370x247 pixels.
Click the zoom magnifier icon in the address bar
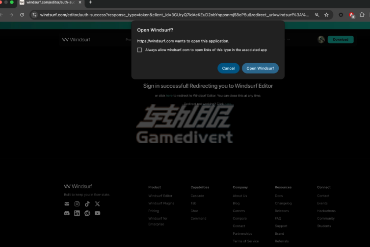tap(317, 15)
